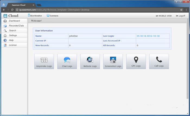Click the Welcome! header text
The image size is (190, 116).
[x=36, y=21]
